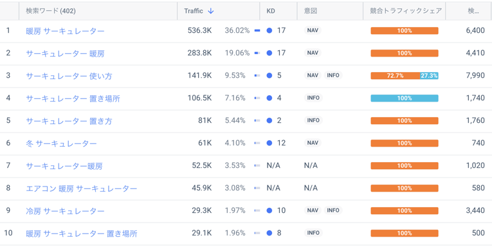Click the 競合トラフィックシェア column header

coord(406,11)
